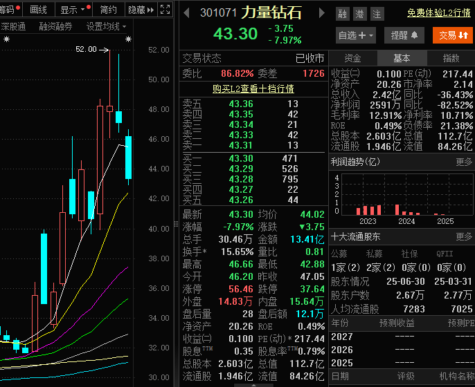Click the 购买L2查看十档行情 link
Screen dimensions: 475x387
click(x=253, y=88)
